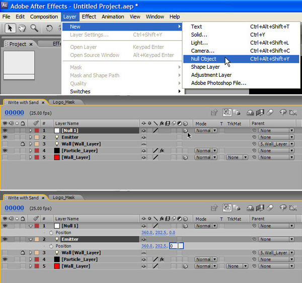
Task: Toggle 3D switch on Wall_Layer in the collapsed-layers timeline
Action: click(x=185, y=158)
